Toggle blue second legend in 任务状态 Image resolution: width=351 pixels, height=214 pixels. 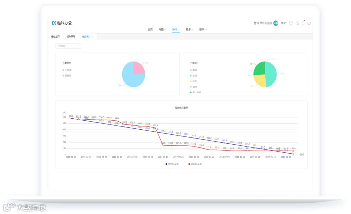(x=67, y=76)
